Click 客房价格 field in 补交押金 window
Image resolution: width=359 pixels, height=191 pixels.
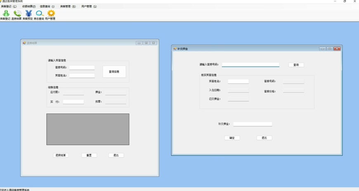pos(293,91)
